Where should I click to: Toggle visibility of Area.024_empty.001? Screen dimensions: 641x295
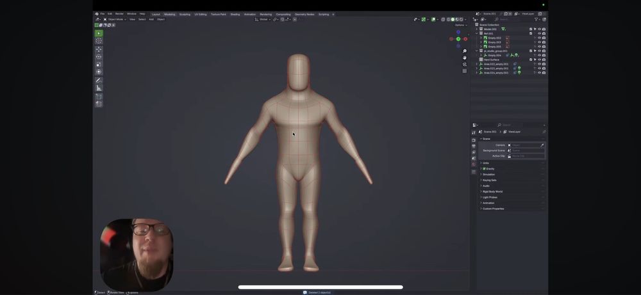tap(539, 72)
